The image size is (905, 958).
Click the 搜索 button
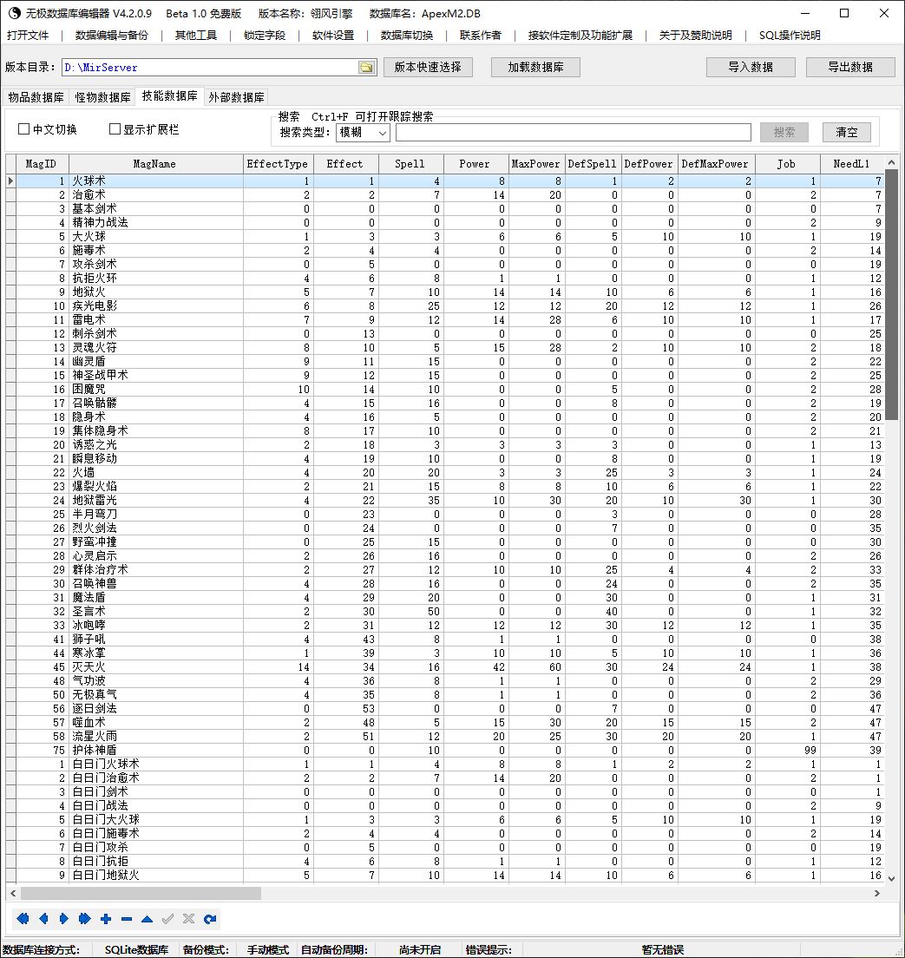pos(784,132)
